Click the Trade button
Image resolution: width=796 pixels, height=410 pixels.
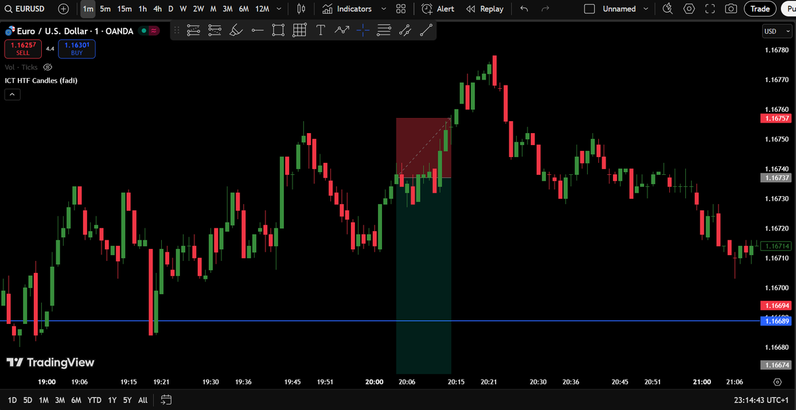[760, 9]
